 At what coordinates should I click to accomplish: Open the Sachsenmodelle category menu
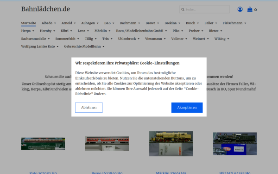coord(36,39)
